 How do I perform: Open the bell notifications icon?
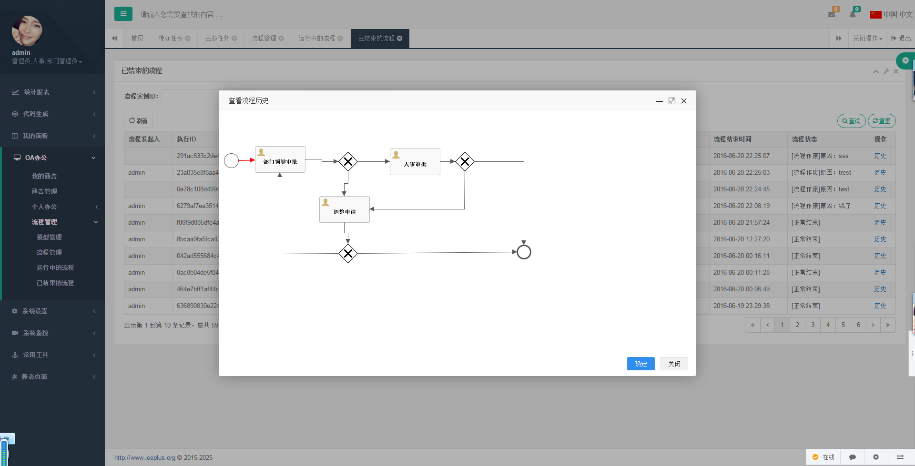click(x=853, y=14)
